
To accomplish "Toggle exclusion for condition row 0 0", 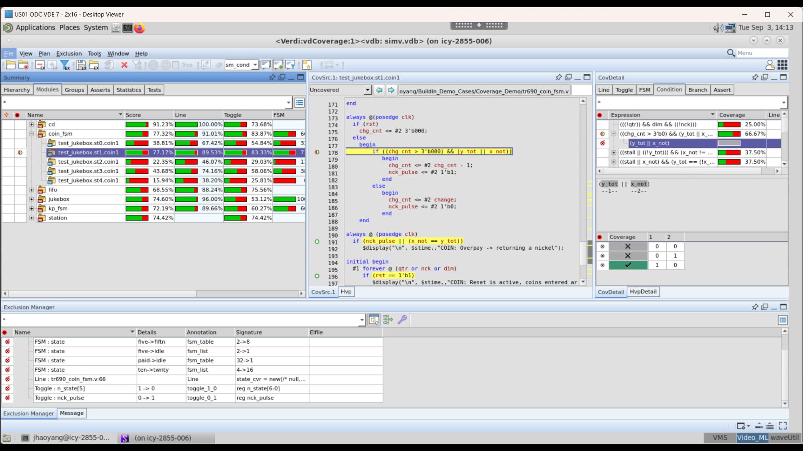I will coord(602,246).
